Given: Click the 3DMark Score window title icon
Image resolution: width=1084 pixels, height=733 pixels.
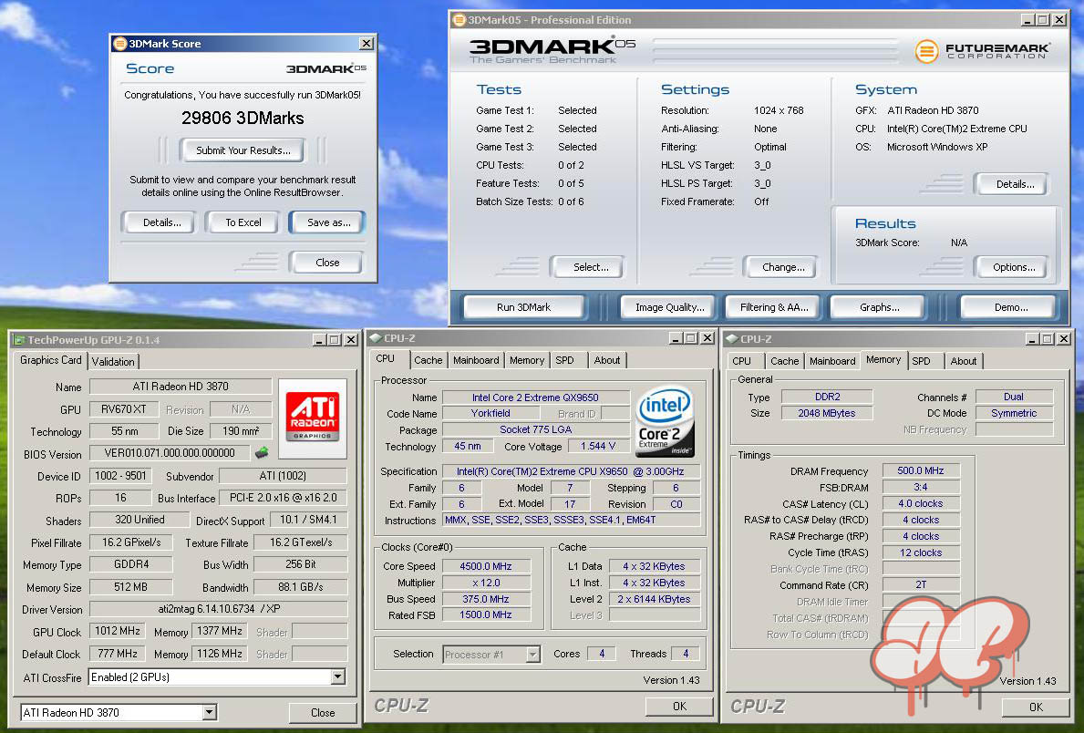Looking at the screenshot, I should [x=119, y=44].
